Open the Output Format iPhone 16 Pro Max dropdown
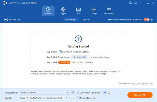This screenshot has height=102, width=157. coord(44,93)
